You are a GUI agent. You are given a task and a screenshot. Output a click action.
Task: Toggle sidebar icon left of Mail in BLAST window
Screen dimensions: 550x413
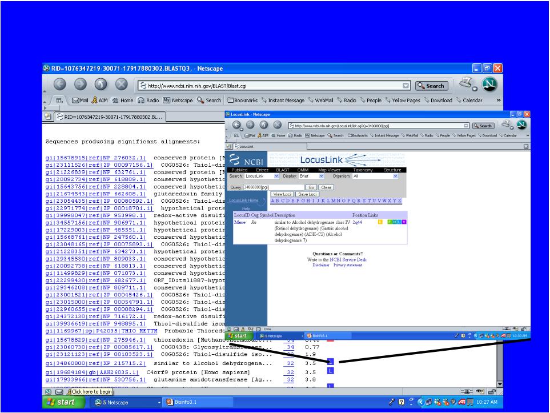point(59,101)
